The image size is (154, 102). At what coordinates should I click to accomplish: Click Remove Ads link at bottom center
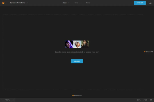pyautogui.click(x=77, y=96)
